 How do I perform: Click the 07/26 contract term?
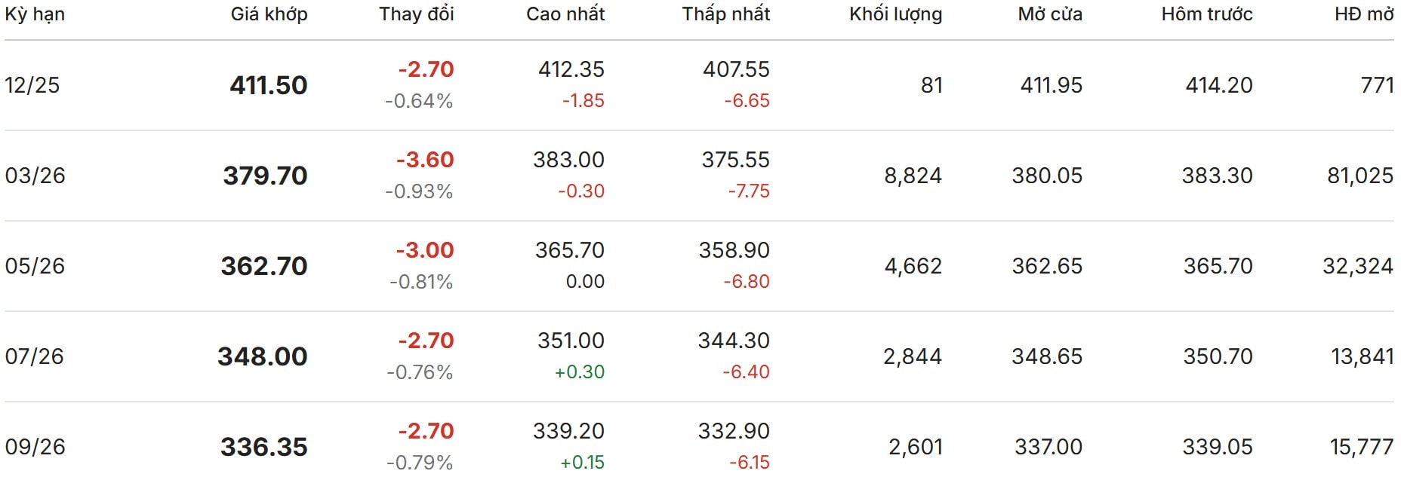(34, 356)
